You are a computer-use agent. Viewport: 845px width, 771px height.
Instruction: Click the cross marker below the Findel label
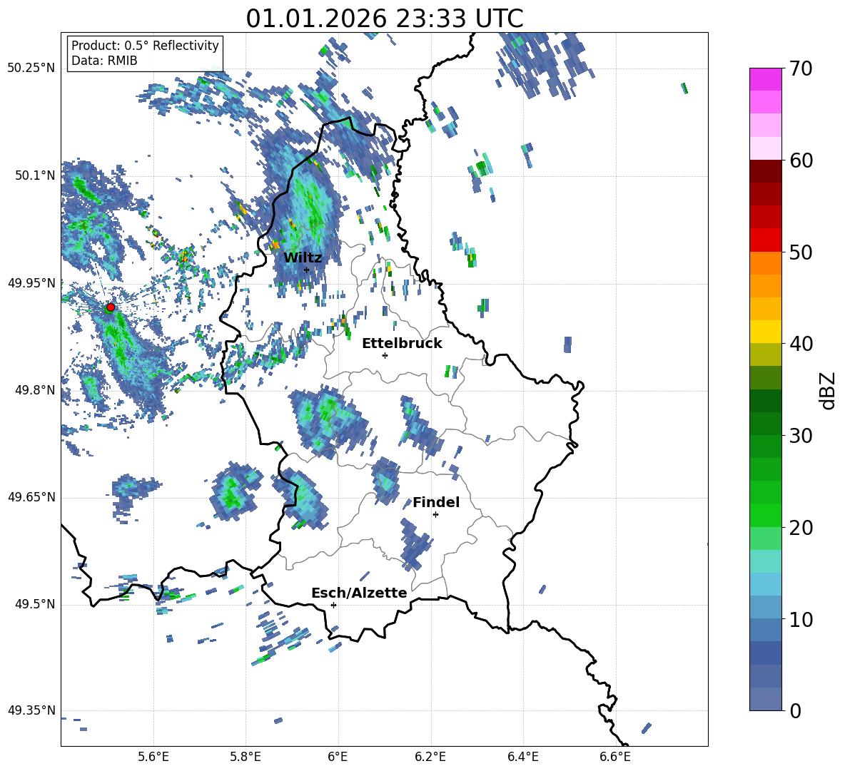pyautogui.click(x=435, y=515)
